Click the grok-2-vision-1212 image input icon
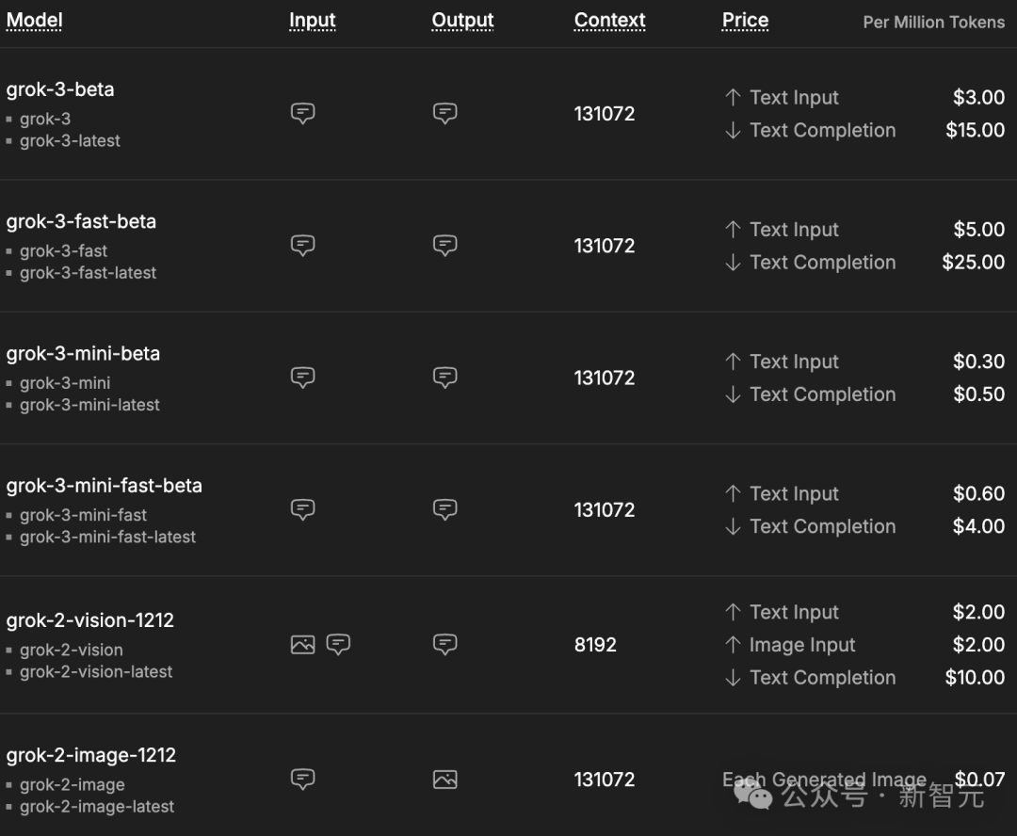This screenshot has width=1017, height=836. click(302, 645)
